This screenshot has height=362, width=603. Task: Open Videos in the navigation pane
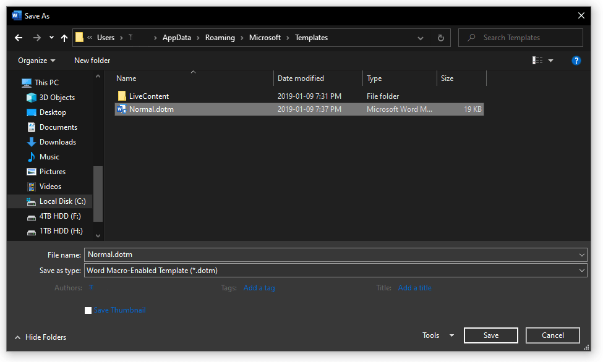tap(50, 187)
